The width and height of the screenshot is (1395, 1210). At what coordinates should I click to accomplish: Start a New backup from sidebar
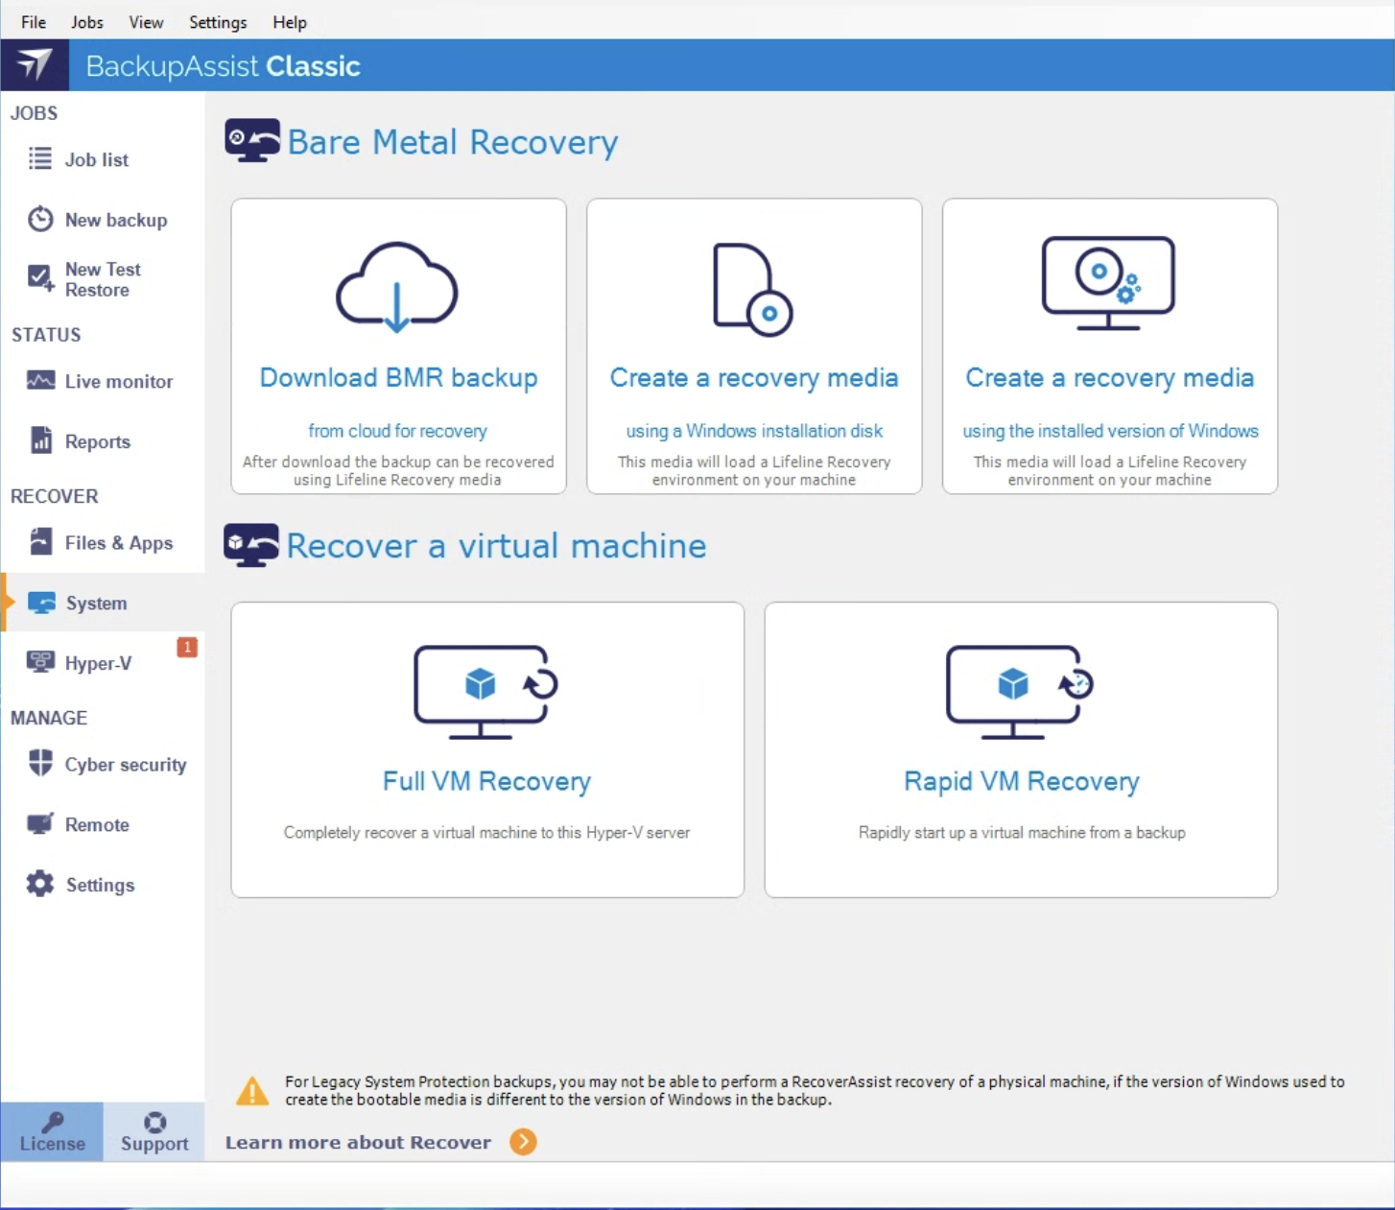(114, 220)
